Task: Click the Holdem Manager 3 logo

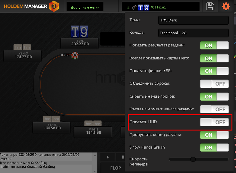Action: 31,6
